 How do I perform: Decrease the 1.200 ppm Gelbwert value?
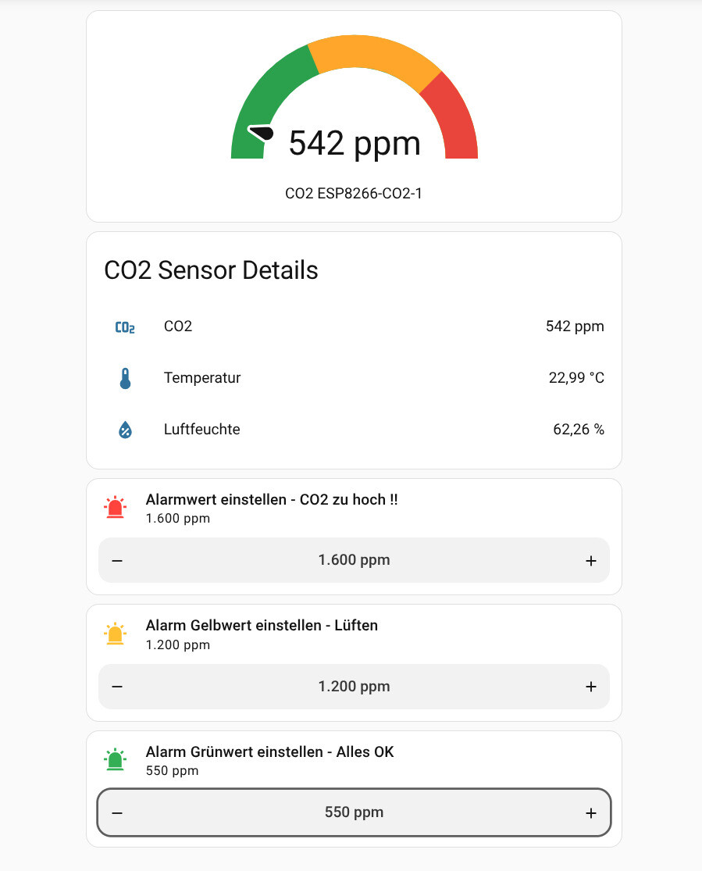point(117,687)
